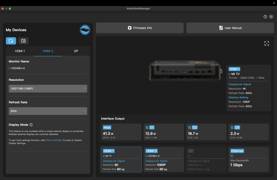The width and height of the screenshot is (277, 180).
Task: Select the DP tab
Action: click(x=76, y=51)
